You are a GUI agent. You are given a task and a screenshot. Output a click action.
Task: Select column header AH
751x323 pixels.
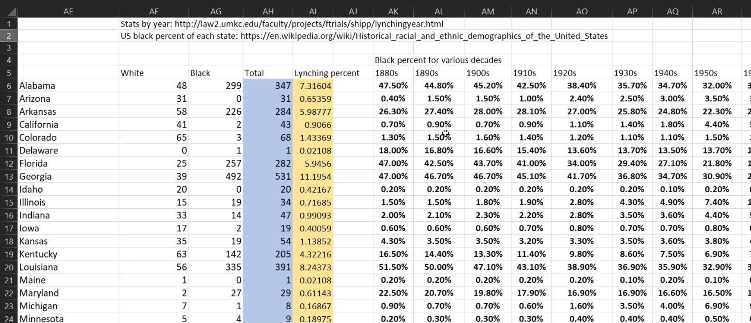[x=268, y=11]
